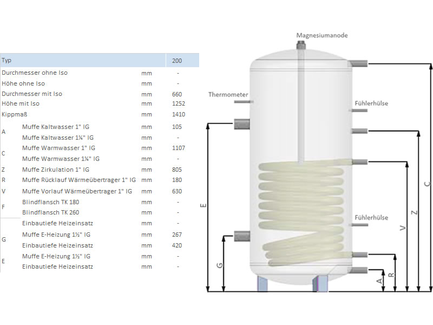This screenshot has width=433, height=325.
Task: Click the lower "Fühlerhülse" label beside the coil
Action: coord(371,218)
